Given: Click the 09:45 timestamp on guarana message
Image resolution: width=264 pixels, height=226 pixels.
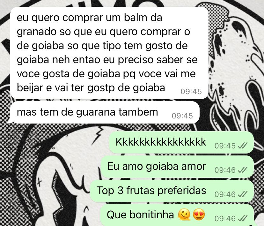Looking at the screenshot, I should [182, 116].
